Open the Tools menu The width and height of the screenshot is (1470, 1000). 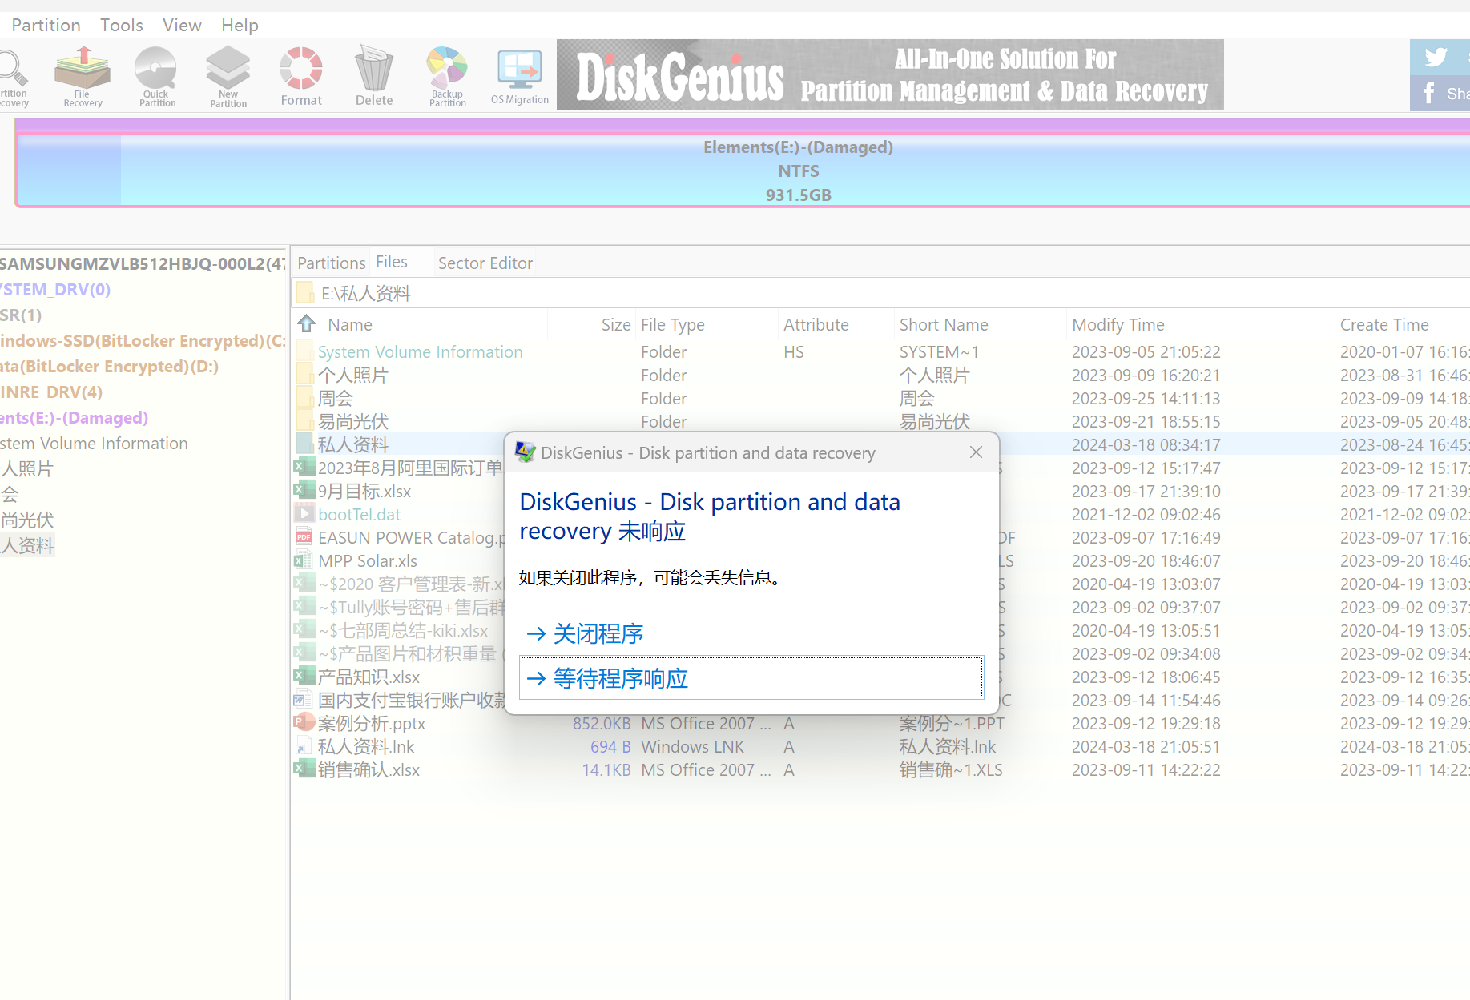pos(122,25)
